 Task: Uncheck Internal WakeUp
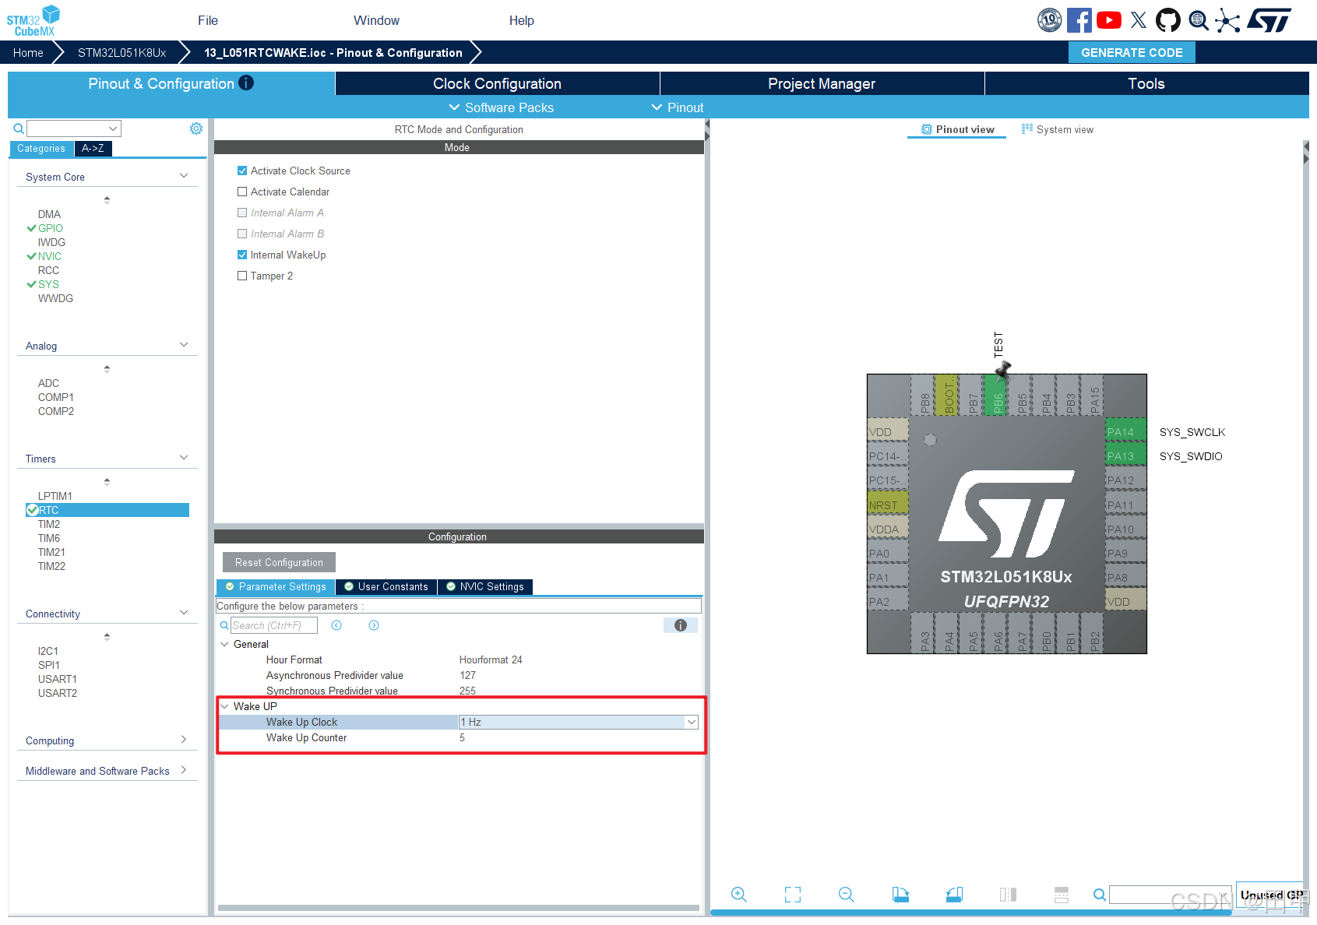(x=242, y=255)
